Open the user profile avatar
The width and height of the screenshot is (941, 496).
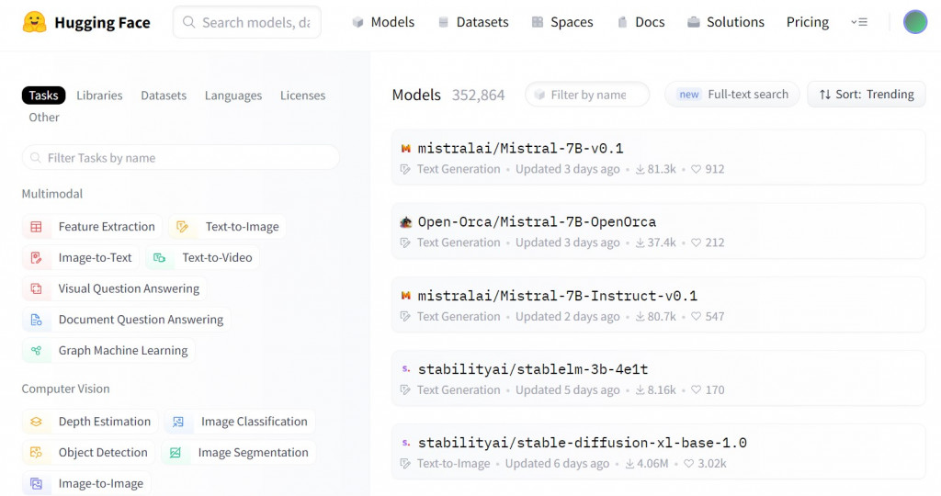click(x=914, y=22)
